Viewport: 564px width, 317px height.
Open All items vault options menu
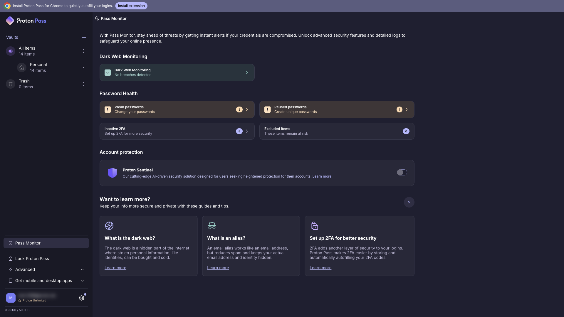pos(83,51)
